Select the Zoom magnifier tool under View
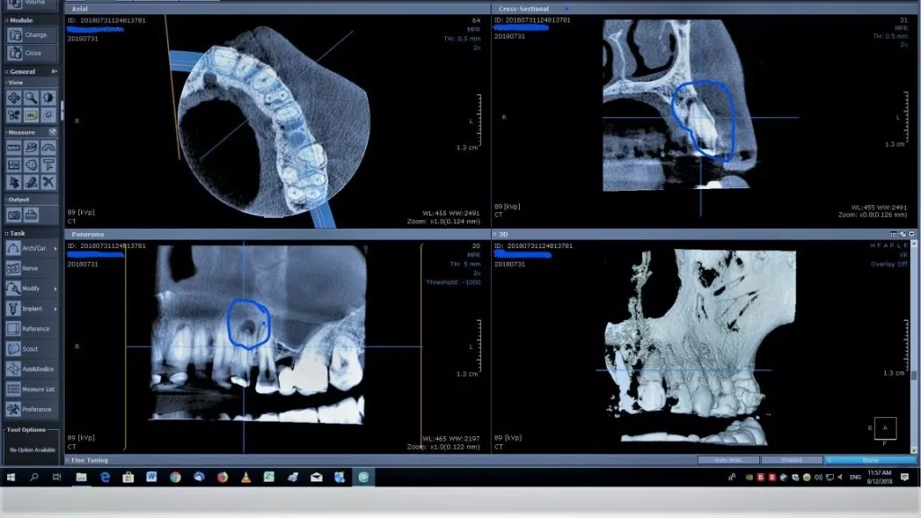 pyautogui.click(x=31, y=97)
